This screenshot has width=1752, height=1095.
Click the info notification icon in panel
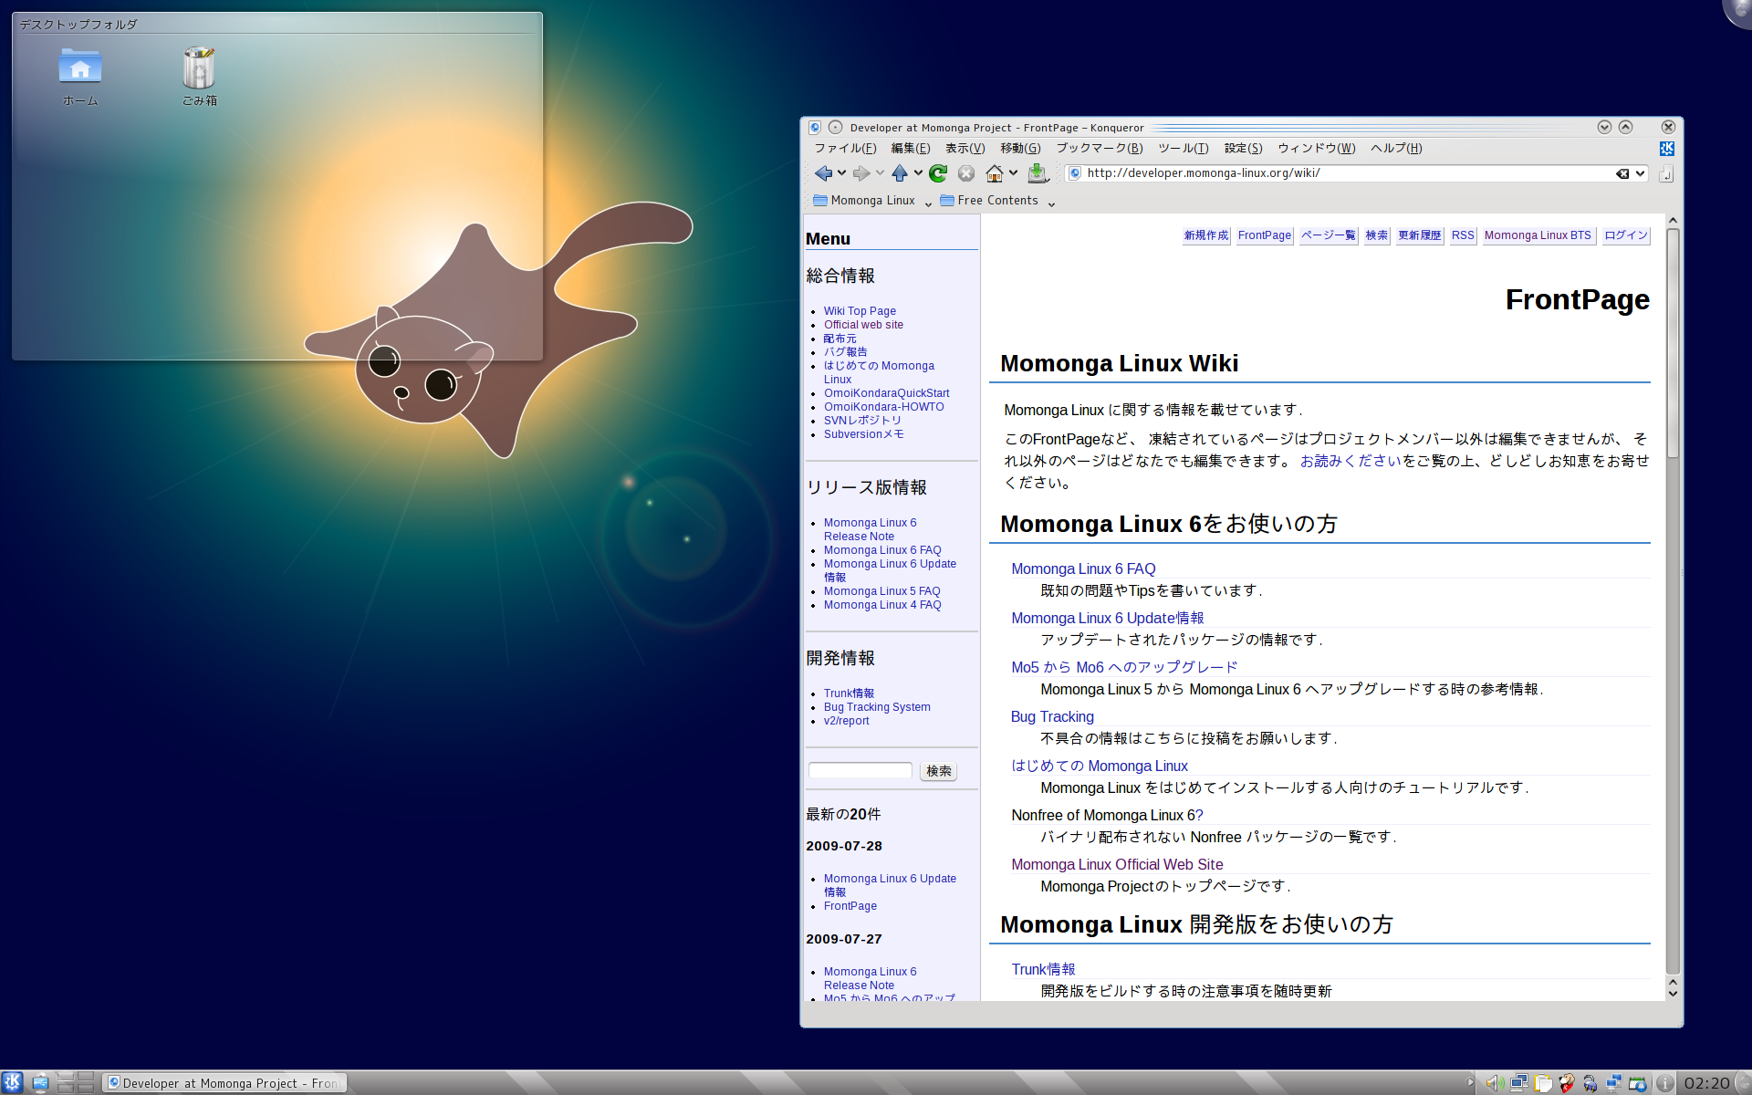tap(1665, 1083)
